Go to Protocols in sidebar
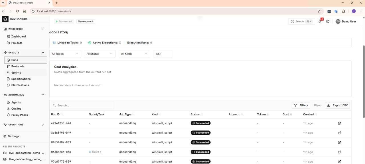The width and height of the screenshot is (365, 164). pyautogui.click(x=18, y=67)
